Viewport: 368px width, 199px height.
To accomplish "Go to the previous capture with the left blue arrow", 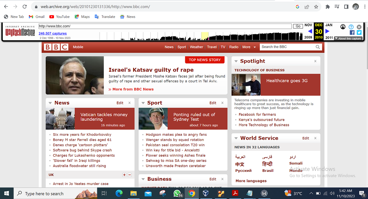I will [310, 31].
